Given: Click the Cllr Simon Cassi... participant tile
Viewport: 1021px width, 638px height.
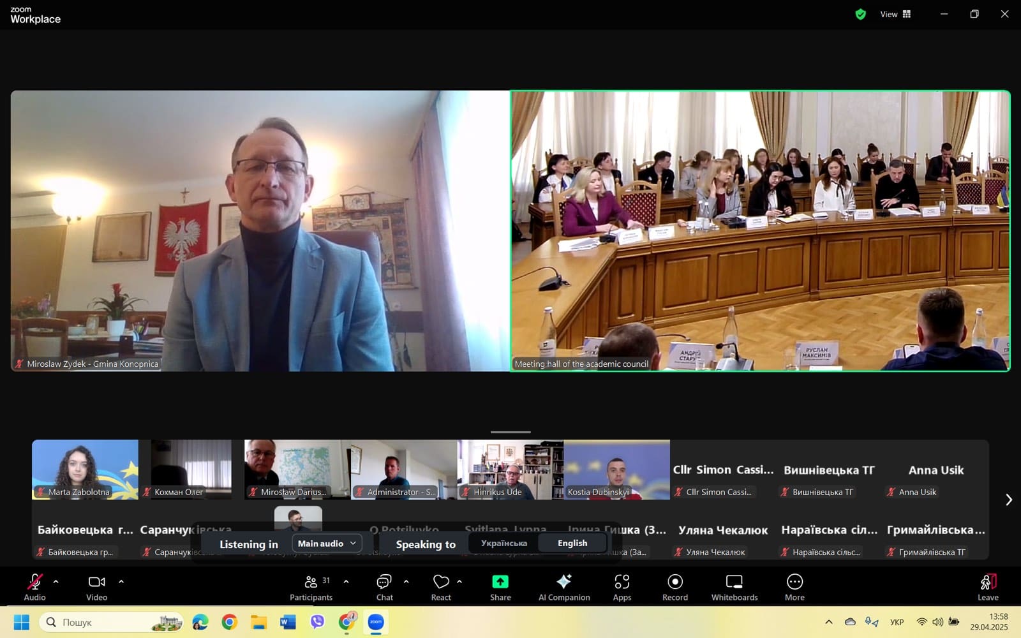Looking at the screenshot, I should pyautogui.click(x=723, y=470).
